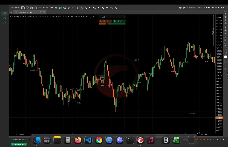The image size is (228, 147).
Task: Click the green Buy quick-trade button
Action: 119,21
